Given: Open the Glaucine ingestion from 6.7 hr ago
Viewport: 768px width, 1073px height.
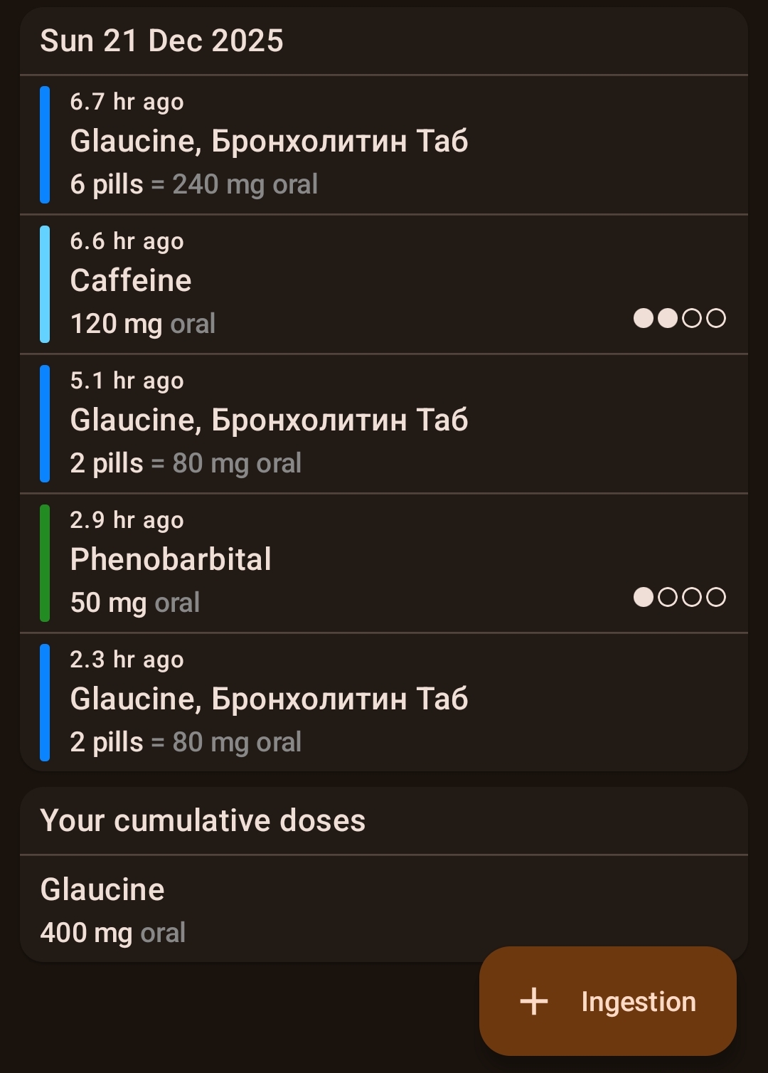Looking at the screenshot, I should point(269,141).
